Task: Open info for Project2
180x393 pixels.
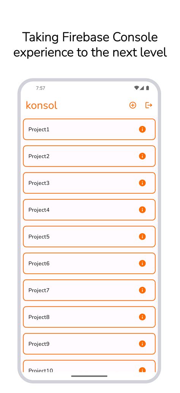Action: tap(142, 156)
